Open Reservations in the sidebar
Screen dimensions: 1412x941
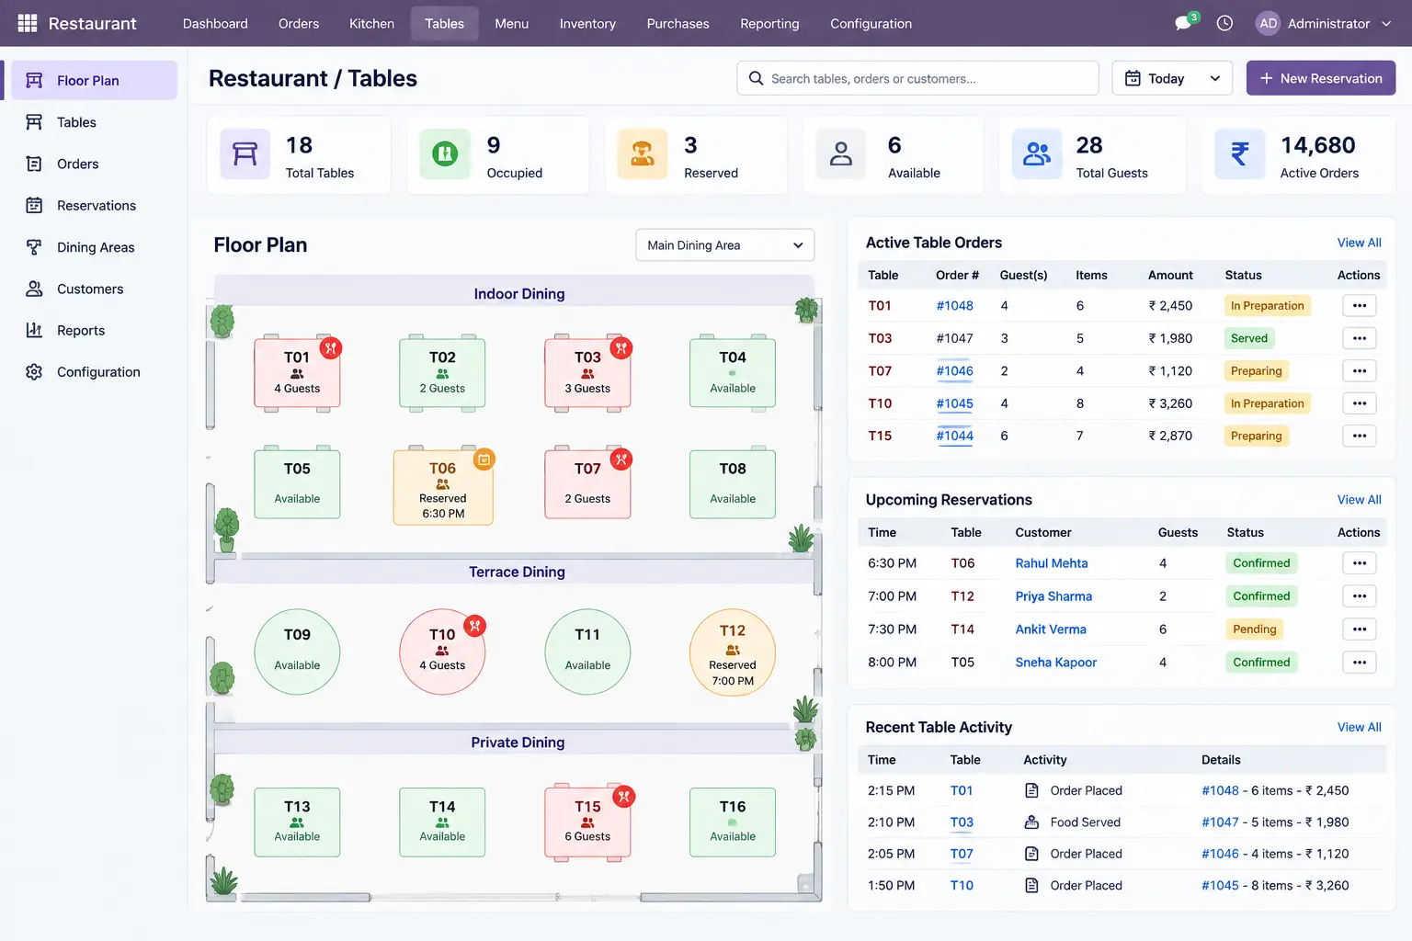click(96, 206)
